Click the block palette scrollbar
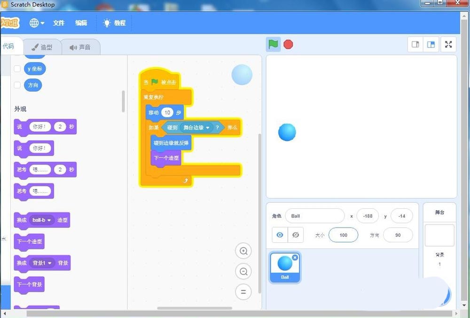This screenshot has width=470, height=318. (x=123, y=102)
